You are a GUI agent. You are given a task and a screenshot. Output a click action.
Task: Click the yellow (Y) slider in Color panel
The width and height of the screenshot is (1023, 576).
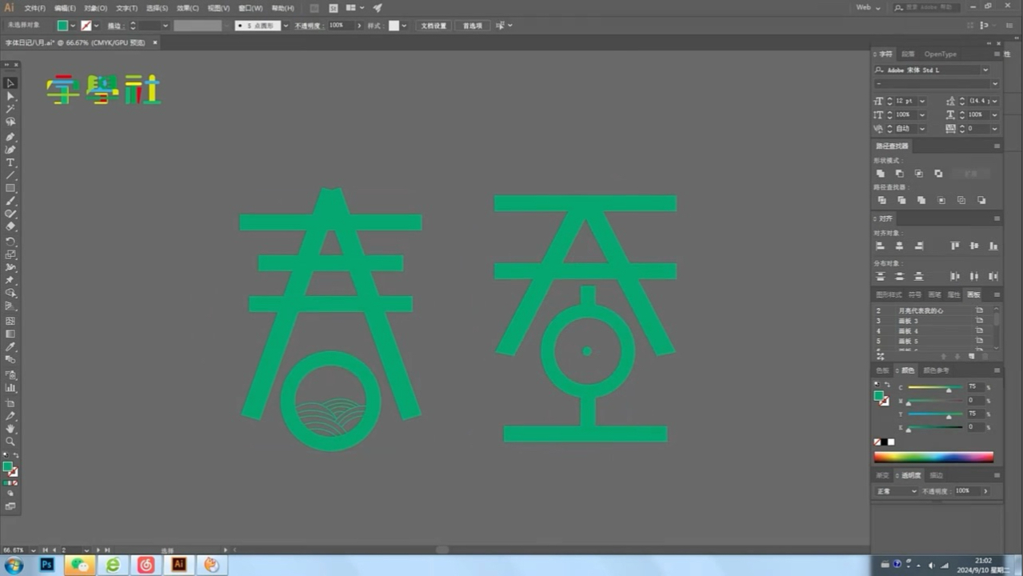(935, 414)
